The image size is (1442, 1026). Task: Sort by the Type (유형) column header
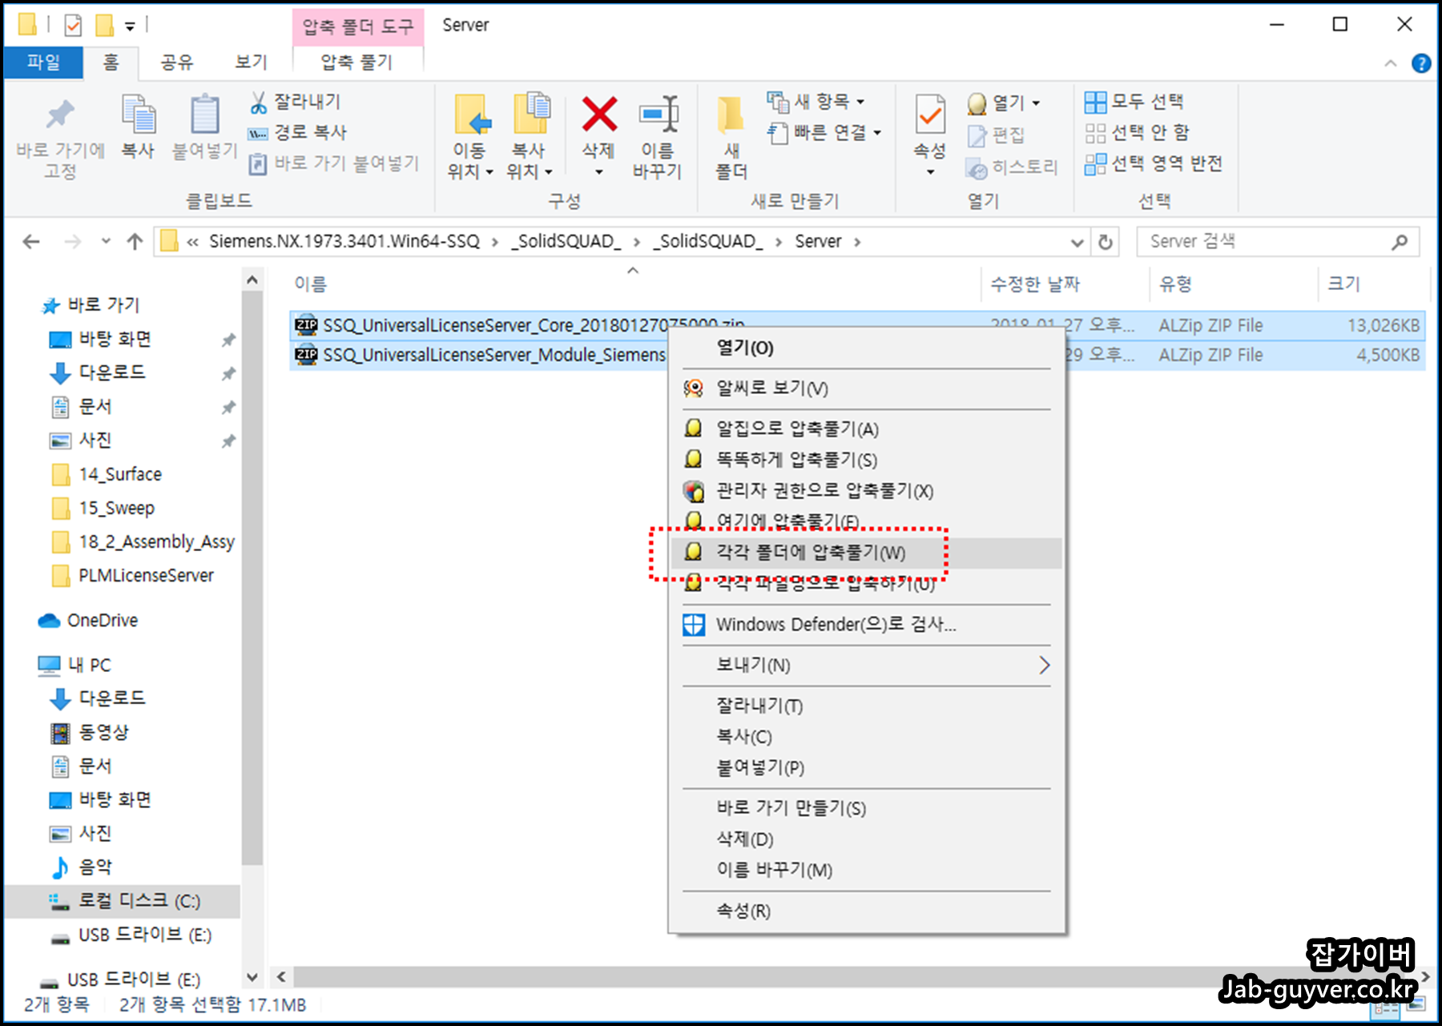coord(1175,284)
